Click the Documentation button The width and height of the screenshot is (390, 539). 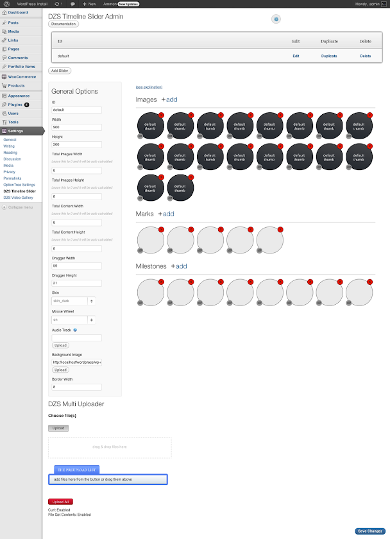(x=64, y=24)
